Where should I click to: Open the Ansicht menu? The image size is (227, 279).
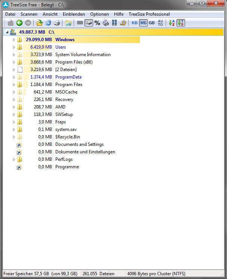click(x=50, y=14)
